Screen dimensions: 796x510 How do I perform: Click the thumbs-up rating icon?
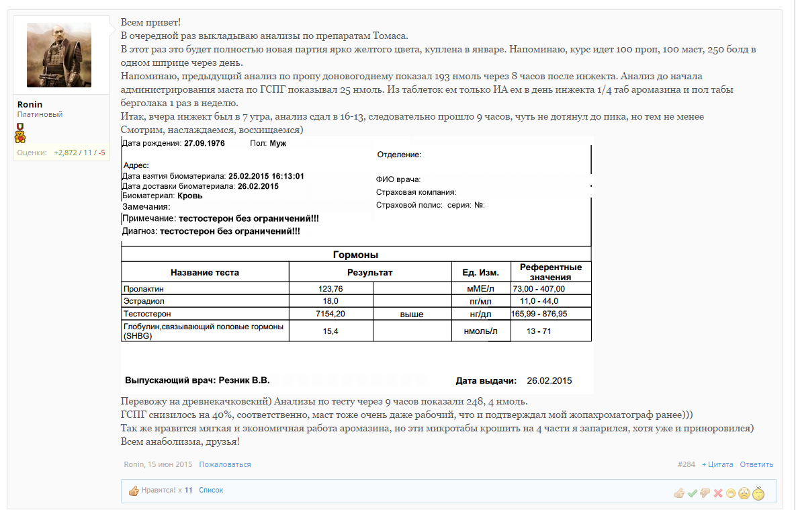(679, 493)
